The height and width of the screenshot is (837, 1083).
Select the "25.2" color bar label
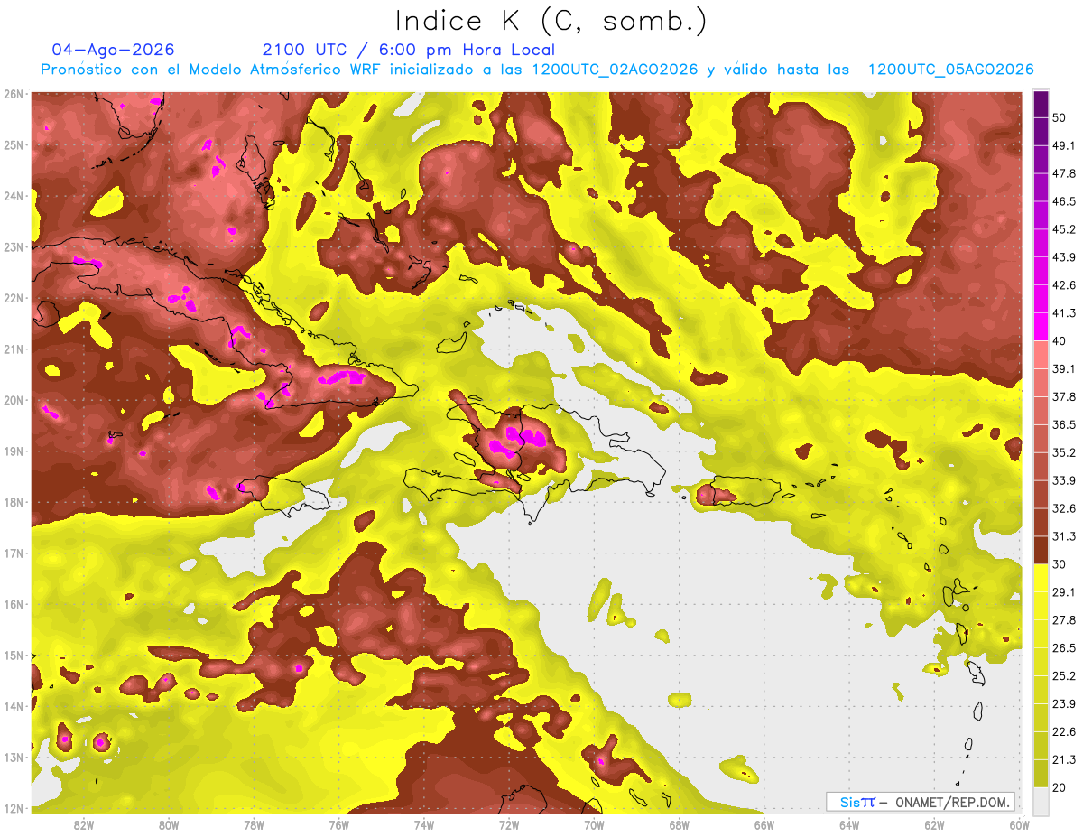[x=1064, y=676]
